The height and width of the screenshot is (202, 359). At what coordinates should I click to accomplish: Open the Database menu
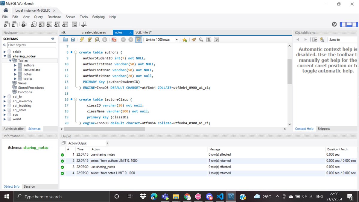tap(54, 17)
